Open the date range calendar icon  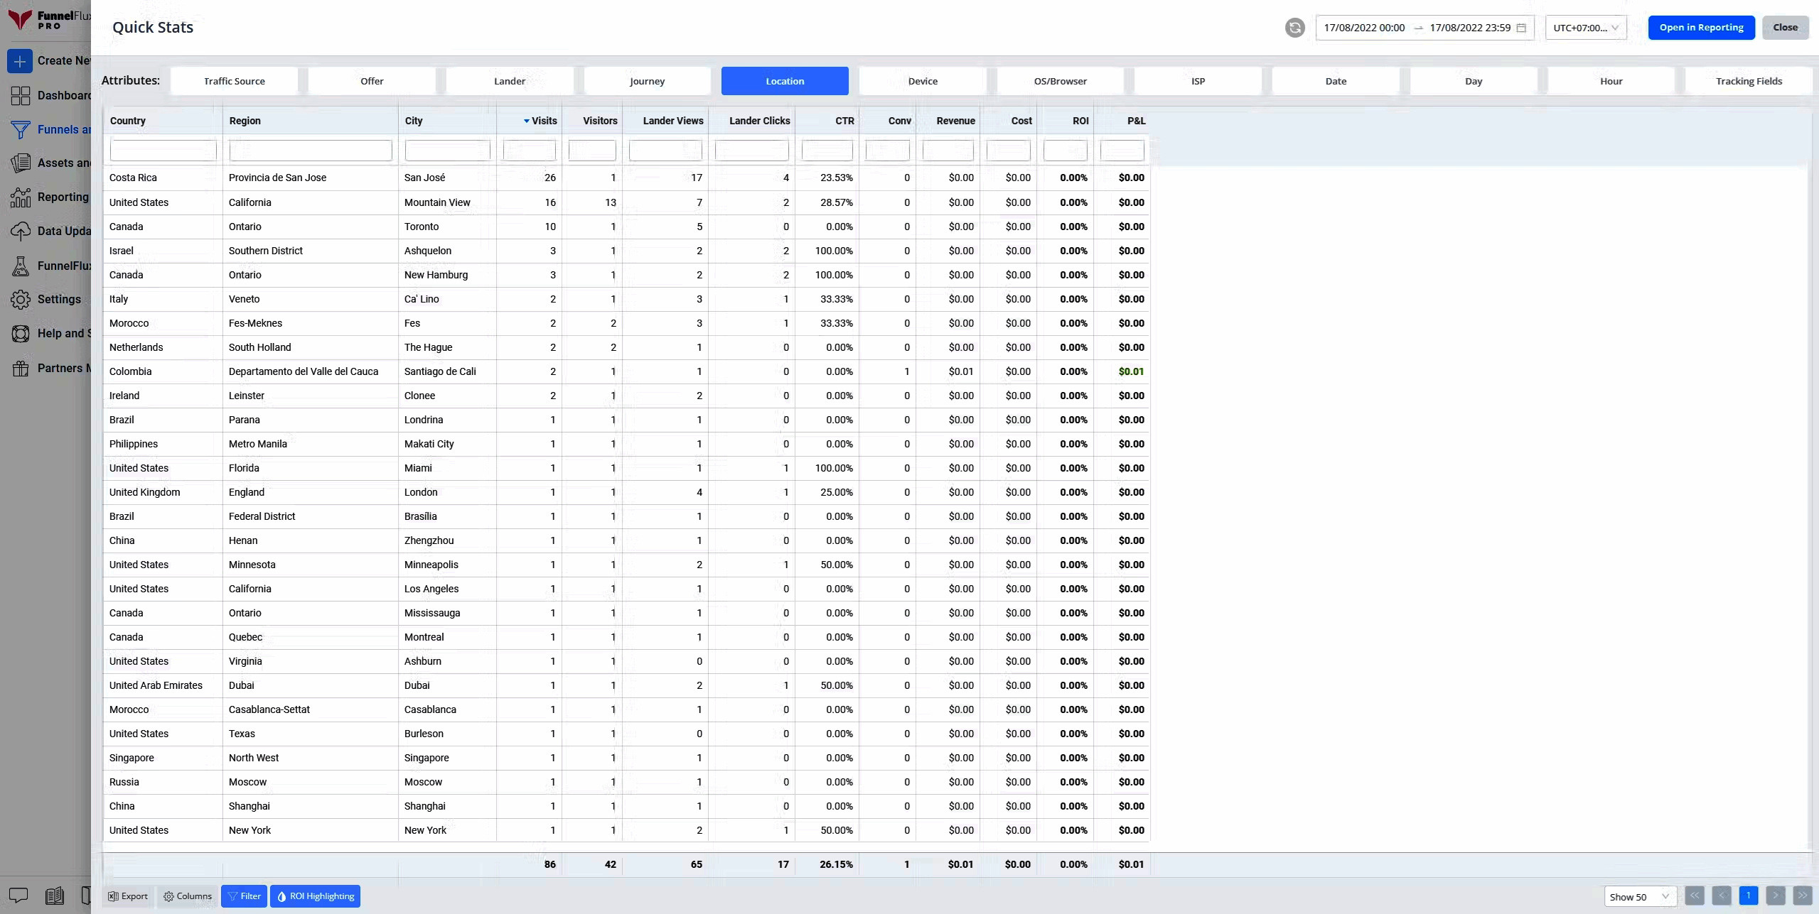[x=1521, y=28]
